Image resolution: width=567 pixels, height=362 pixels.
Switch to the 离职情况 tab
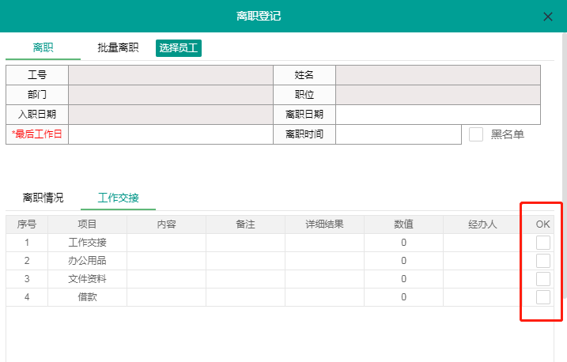[x=43, y=198]
